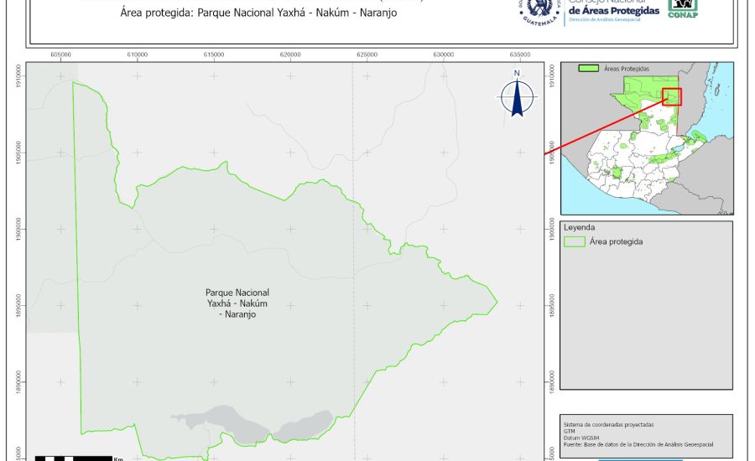The width and height of the screenshot is (755, 461).
Task: Click the 620000 coordinate label on top axis
Action: pyautogui.click(x=290, y=54)
